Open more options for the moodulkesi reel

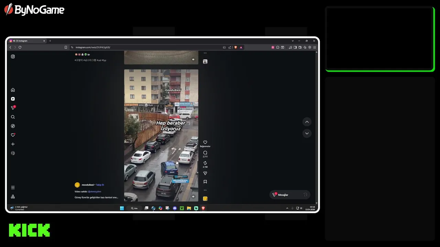[x=205, y=190]
